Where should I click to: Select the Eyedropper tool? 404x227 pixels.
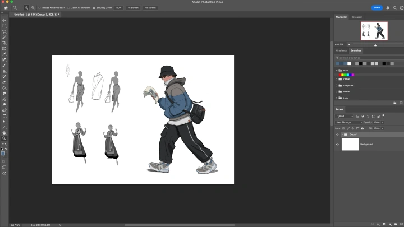pyautogui.click(x=4, y=54)
